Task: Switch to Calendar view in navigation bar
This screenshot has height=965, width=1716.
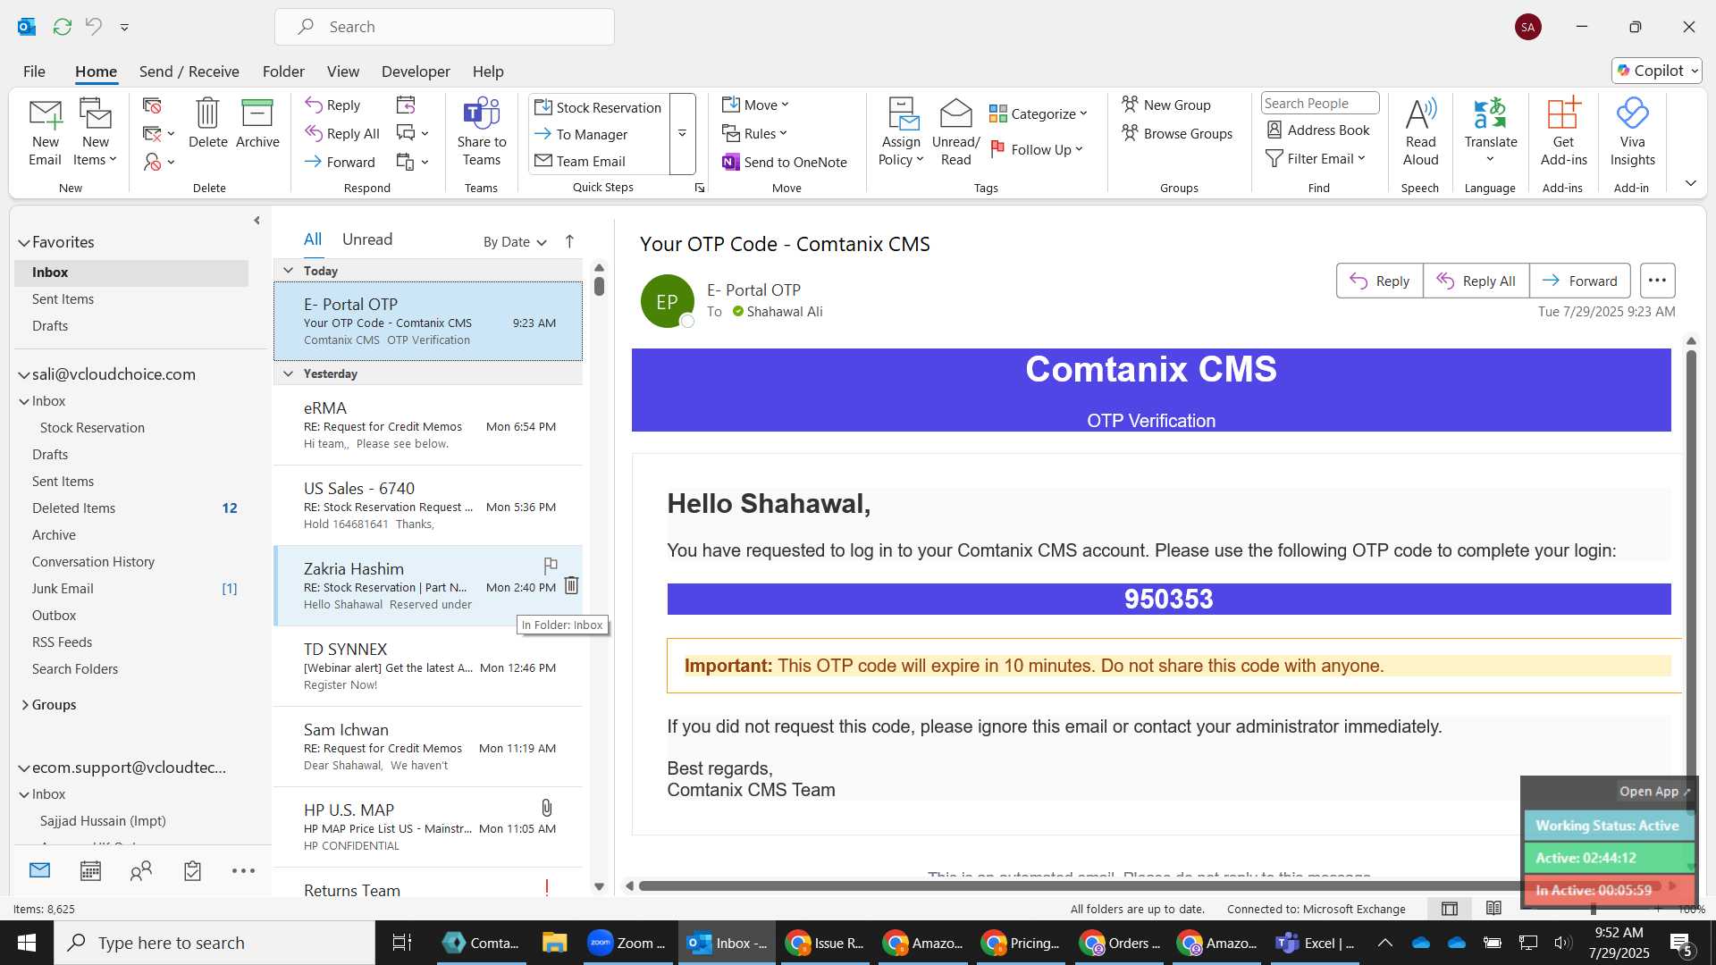Action: coord(90,871)
